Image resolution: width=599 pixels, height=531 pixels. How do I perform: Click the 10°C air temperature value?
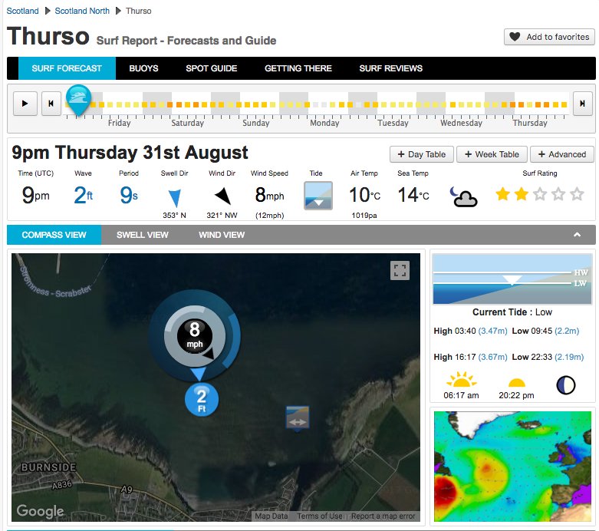(x=365, y=195)
